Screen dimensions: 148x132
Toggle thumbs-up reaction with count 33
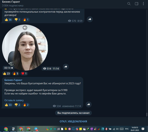tap(8, 105)
